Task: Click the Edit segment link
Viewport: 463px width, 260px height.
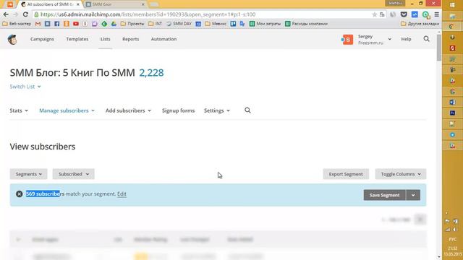Action: [122, 194]
